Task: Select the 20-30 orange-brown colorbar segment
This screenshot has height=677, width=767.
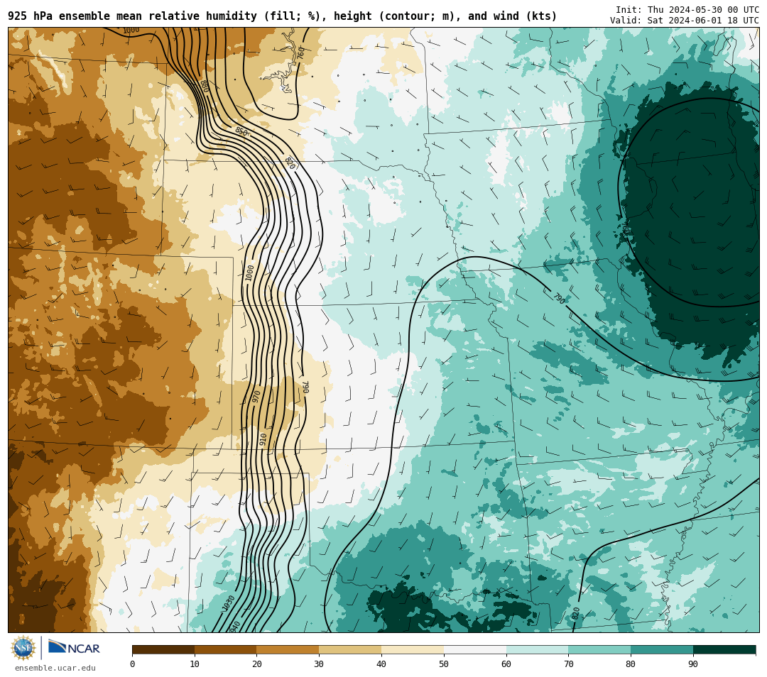Action: click(288, 649)
